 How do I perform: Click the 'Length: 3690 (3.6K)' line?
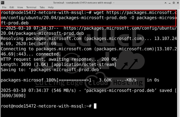click(58, 65)
